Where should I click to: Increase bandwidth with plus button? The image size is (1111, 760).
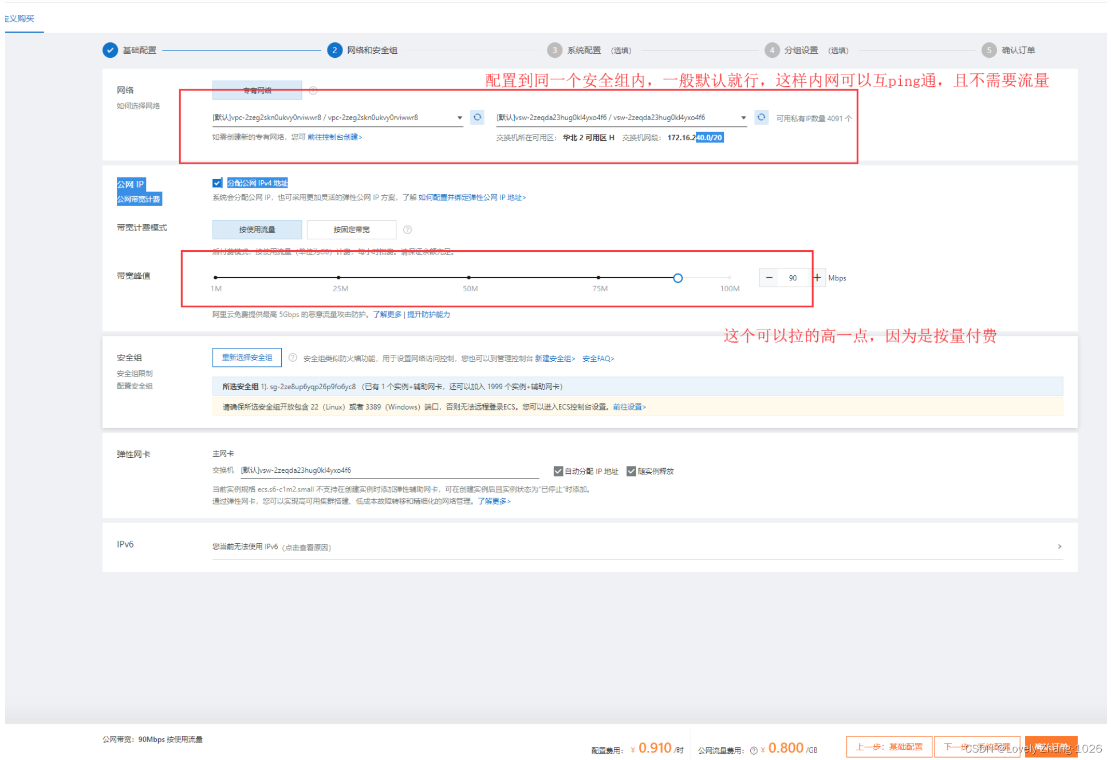[817, 278]
